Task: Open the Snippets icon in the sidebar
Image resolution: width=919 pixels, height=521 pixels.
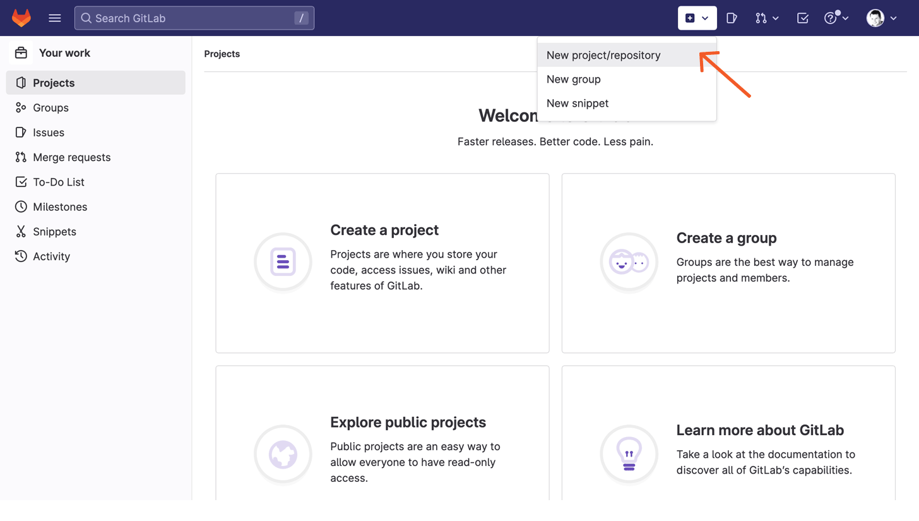Action: click(21, 231)
